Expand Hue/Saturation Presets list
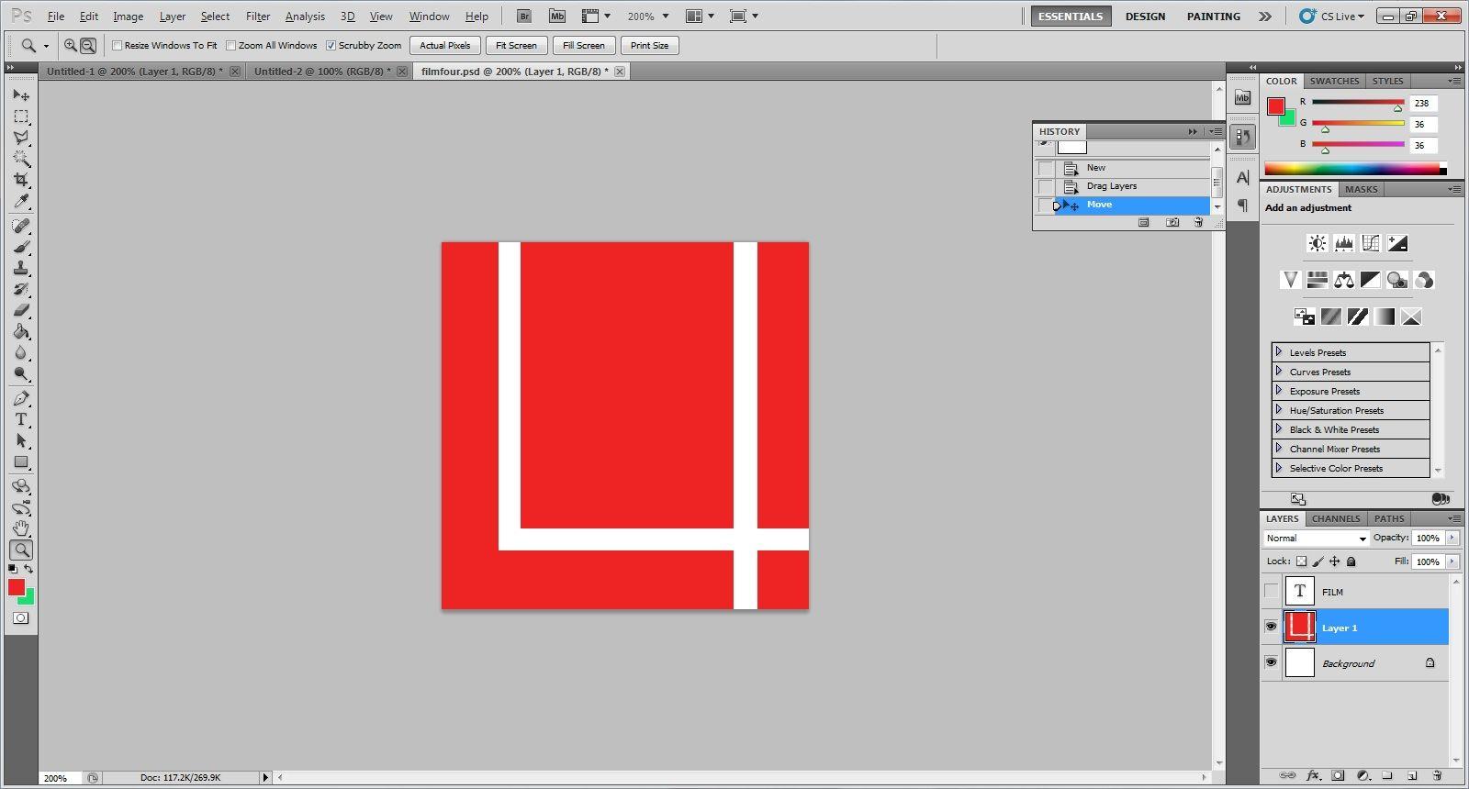The image size is (1469, 789). click(1279, 410)
